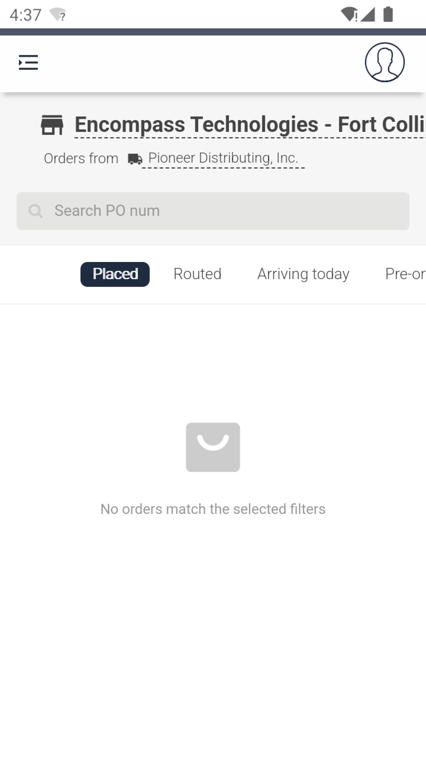Tap the clock in status bar
This screenshot has width=426, height=757.
click(x=25, y=15)
